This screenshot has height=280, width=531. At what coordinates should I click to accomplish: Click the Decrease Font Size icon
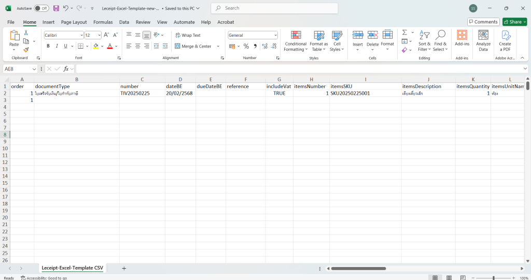(116, 35)
